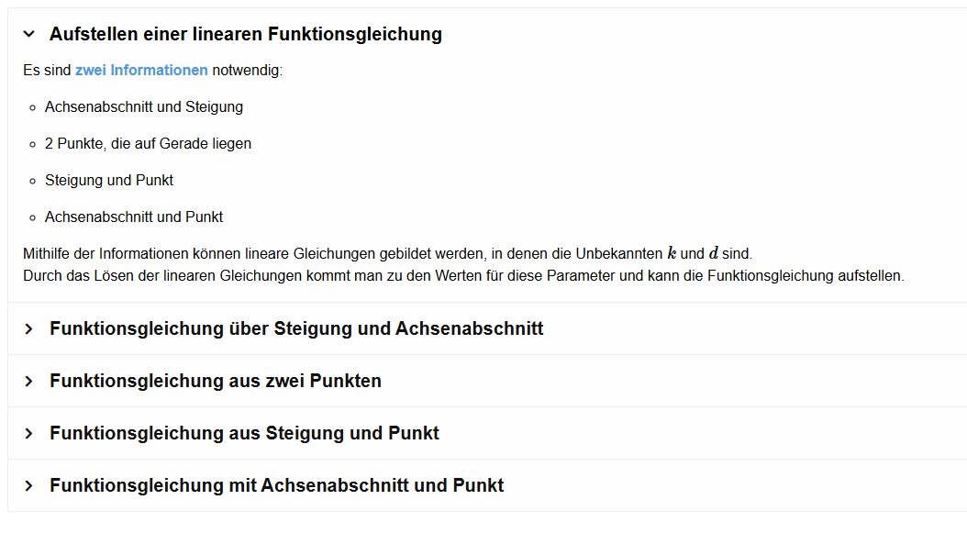Pick the 'Achsenabschnitt und Punkt' bullet item
This screenshot has height=533, width=967.
pyautogui.click(x=134, y=217)
